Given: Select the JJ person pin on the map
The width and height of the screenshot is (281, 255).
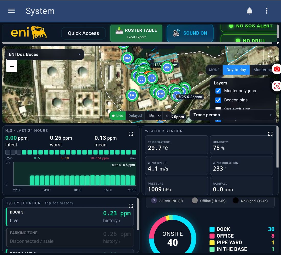Looking at the screenshot, I should click(x=142, y=79).
